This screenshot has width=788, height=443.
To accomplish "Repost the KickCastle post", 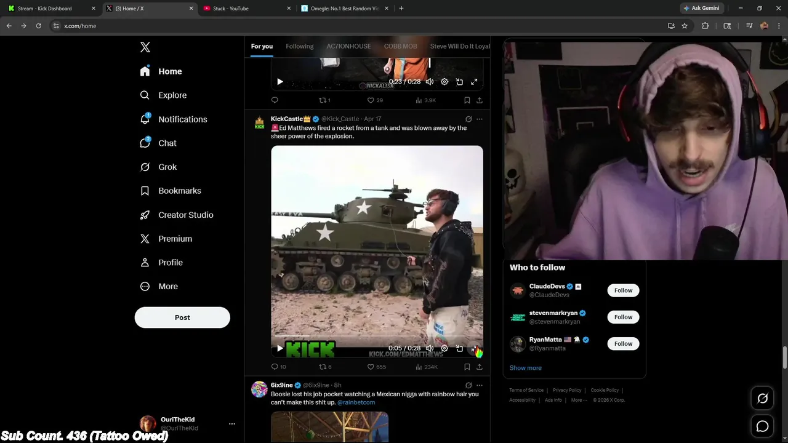I will (324, 367).
